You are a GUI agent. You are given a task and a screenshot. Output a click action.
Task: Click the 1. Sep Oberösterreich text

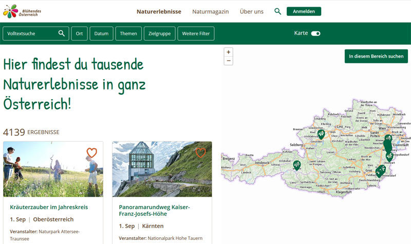tap(42, 219)
